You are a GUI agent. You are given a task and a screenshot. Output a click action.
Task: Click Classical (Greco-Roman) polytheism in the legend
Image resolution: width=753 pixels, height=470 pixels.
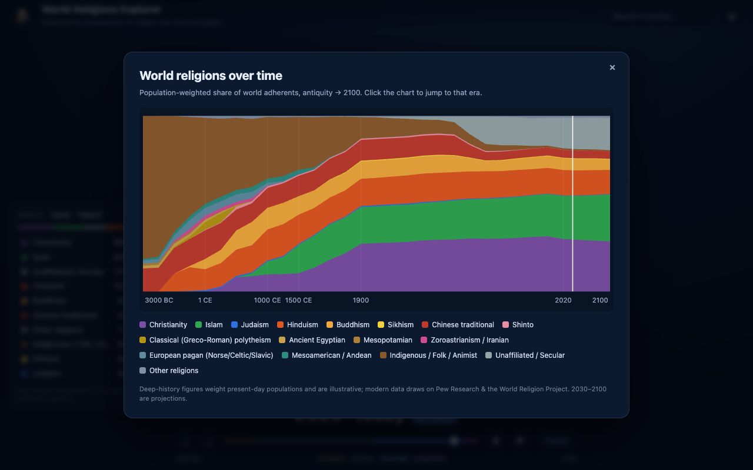point(205,340)
